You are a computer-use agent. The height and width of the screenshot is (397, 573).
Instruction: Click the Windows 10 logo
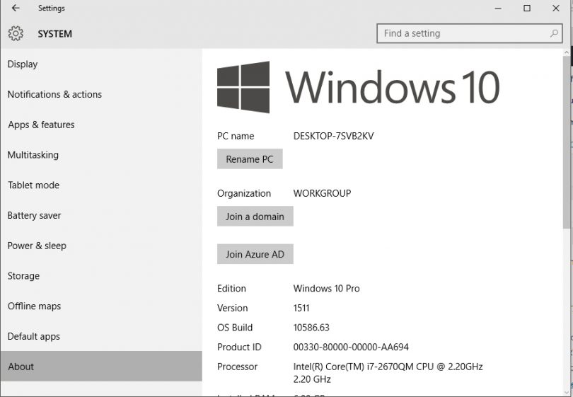point(243,87)
